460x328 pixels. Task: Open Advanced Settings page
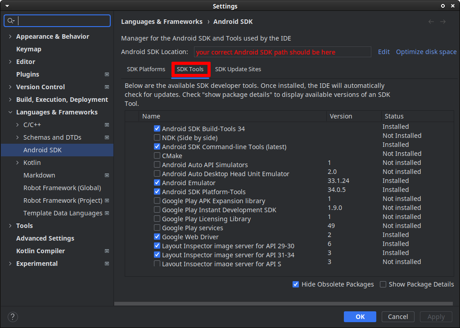point(45,238)
